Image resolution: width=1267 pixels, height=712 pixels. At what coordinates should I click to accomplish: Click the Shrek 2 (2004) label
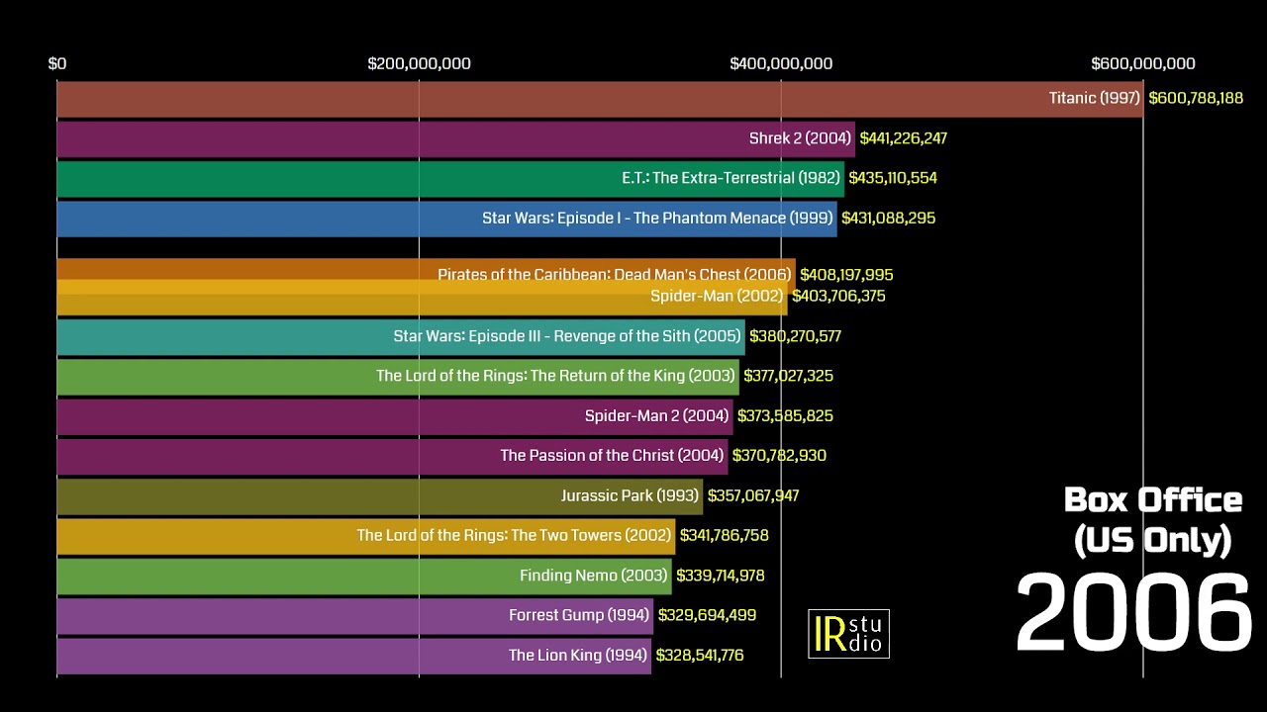[801, 138]
